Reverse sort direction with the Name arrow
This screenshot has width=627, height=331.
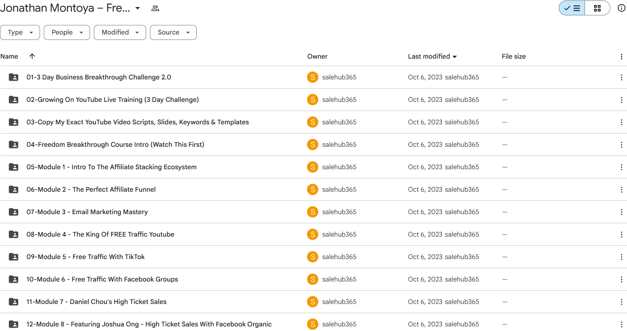[x=32, y=57]
